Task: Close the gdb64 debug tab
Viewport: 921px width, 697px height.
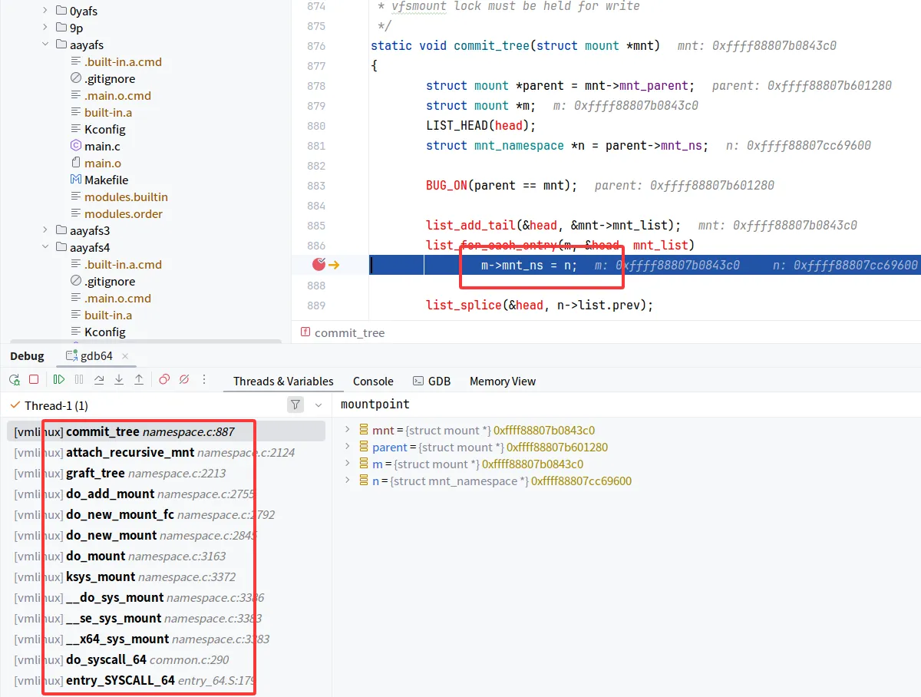Action: [x=125, y=356]
